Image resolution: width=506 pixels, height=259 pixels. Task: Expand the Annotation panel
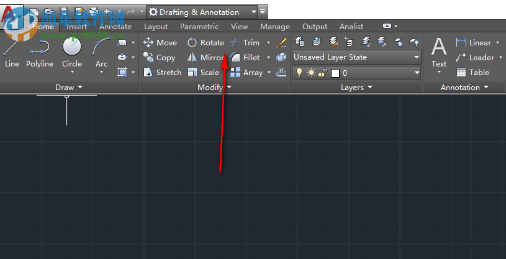pos(464,87)
